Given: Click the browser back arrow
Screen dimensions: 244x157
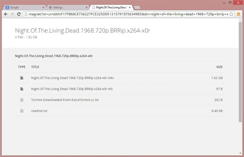Looking at the screenshot, I should 6,14.
